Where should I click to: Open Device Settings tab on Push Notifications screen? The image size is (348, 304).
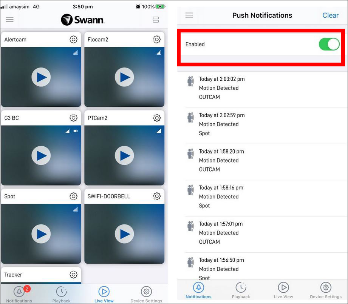click(x=326, y=290)
